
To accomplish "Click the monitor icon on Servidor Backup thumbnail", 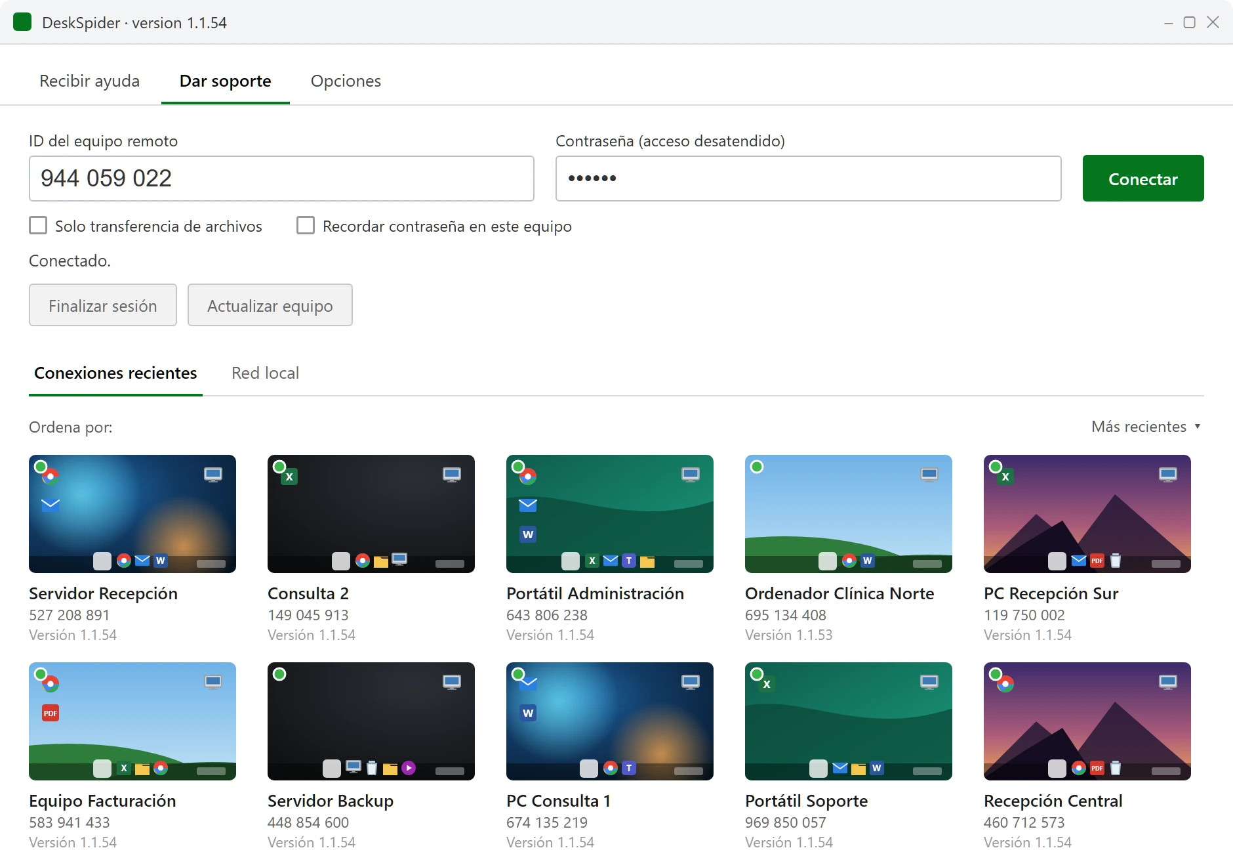I will (452, 682).
